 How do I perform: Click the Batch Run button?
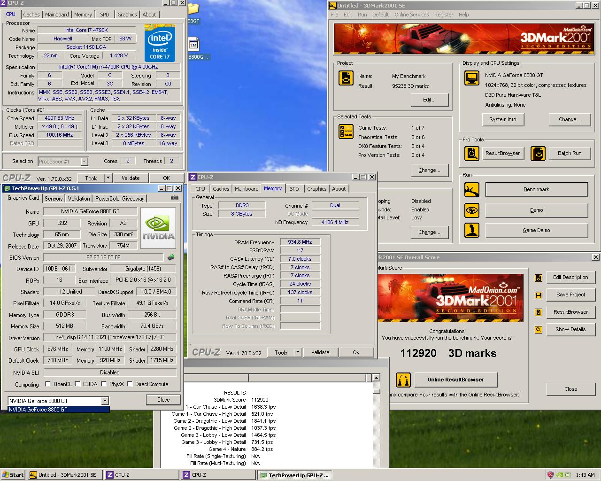click(570, 153)
